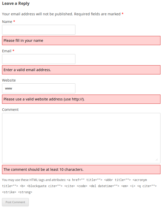Click the invalid website address error message
The width and height of the screenshot is (163, 208).
point(81,99)
